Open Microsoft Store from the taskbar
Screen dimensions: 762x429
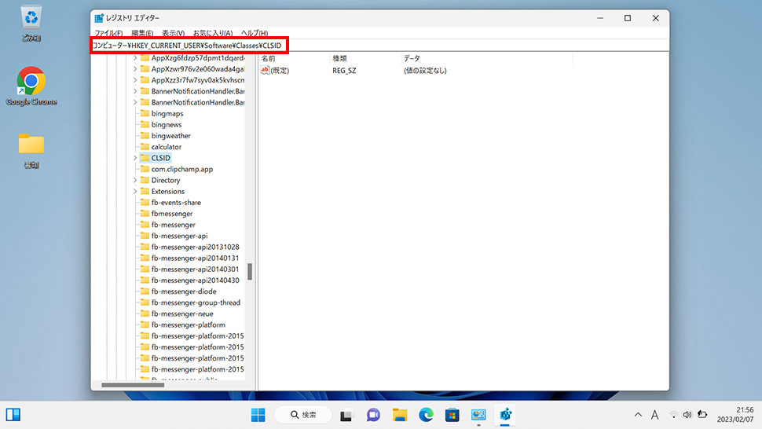(452, 415)
